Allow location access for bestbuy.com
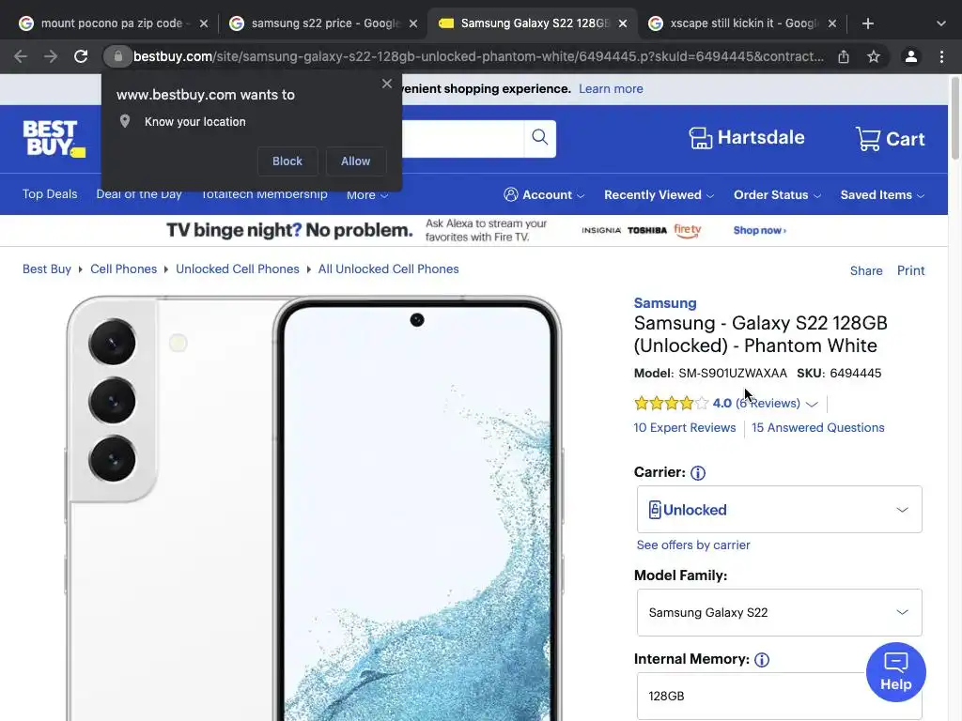This screenshot has height=721, width=962. tap(356, 161)
